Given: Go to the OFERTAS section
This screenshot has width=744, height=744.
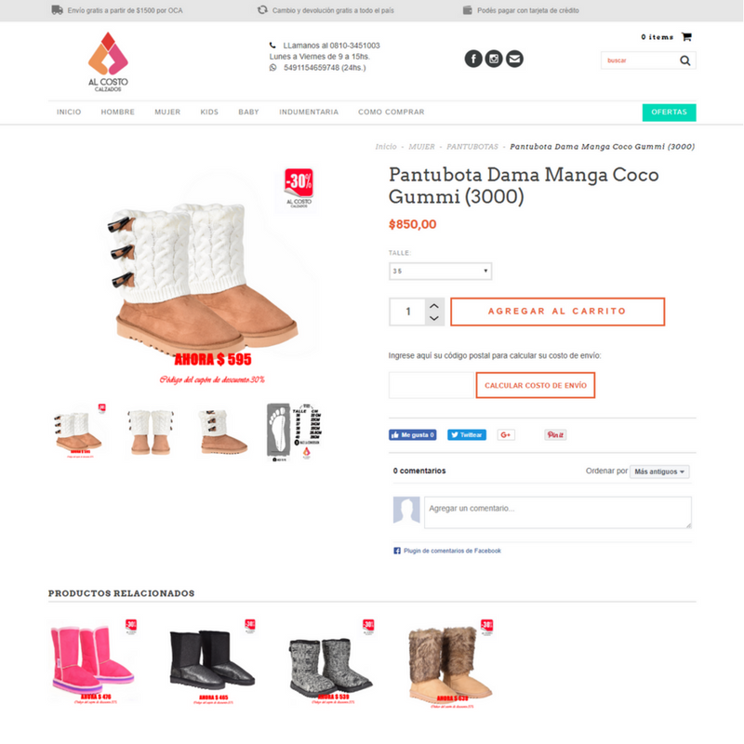Looking at the screenshot, I should pyautogui.click(x=669, y=113).
